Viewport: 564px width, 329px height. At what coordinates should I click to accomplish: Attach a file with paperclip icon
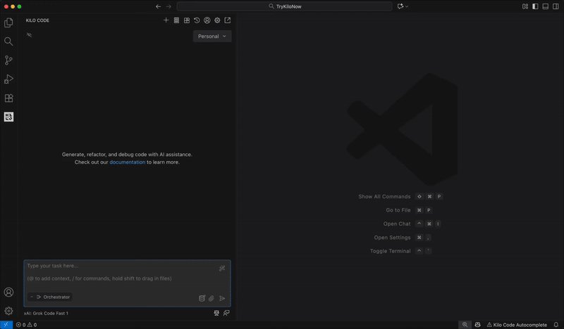[x=211, y=298]
